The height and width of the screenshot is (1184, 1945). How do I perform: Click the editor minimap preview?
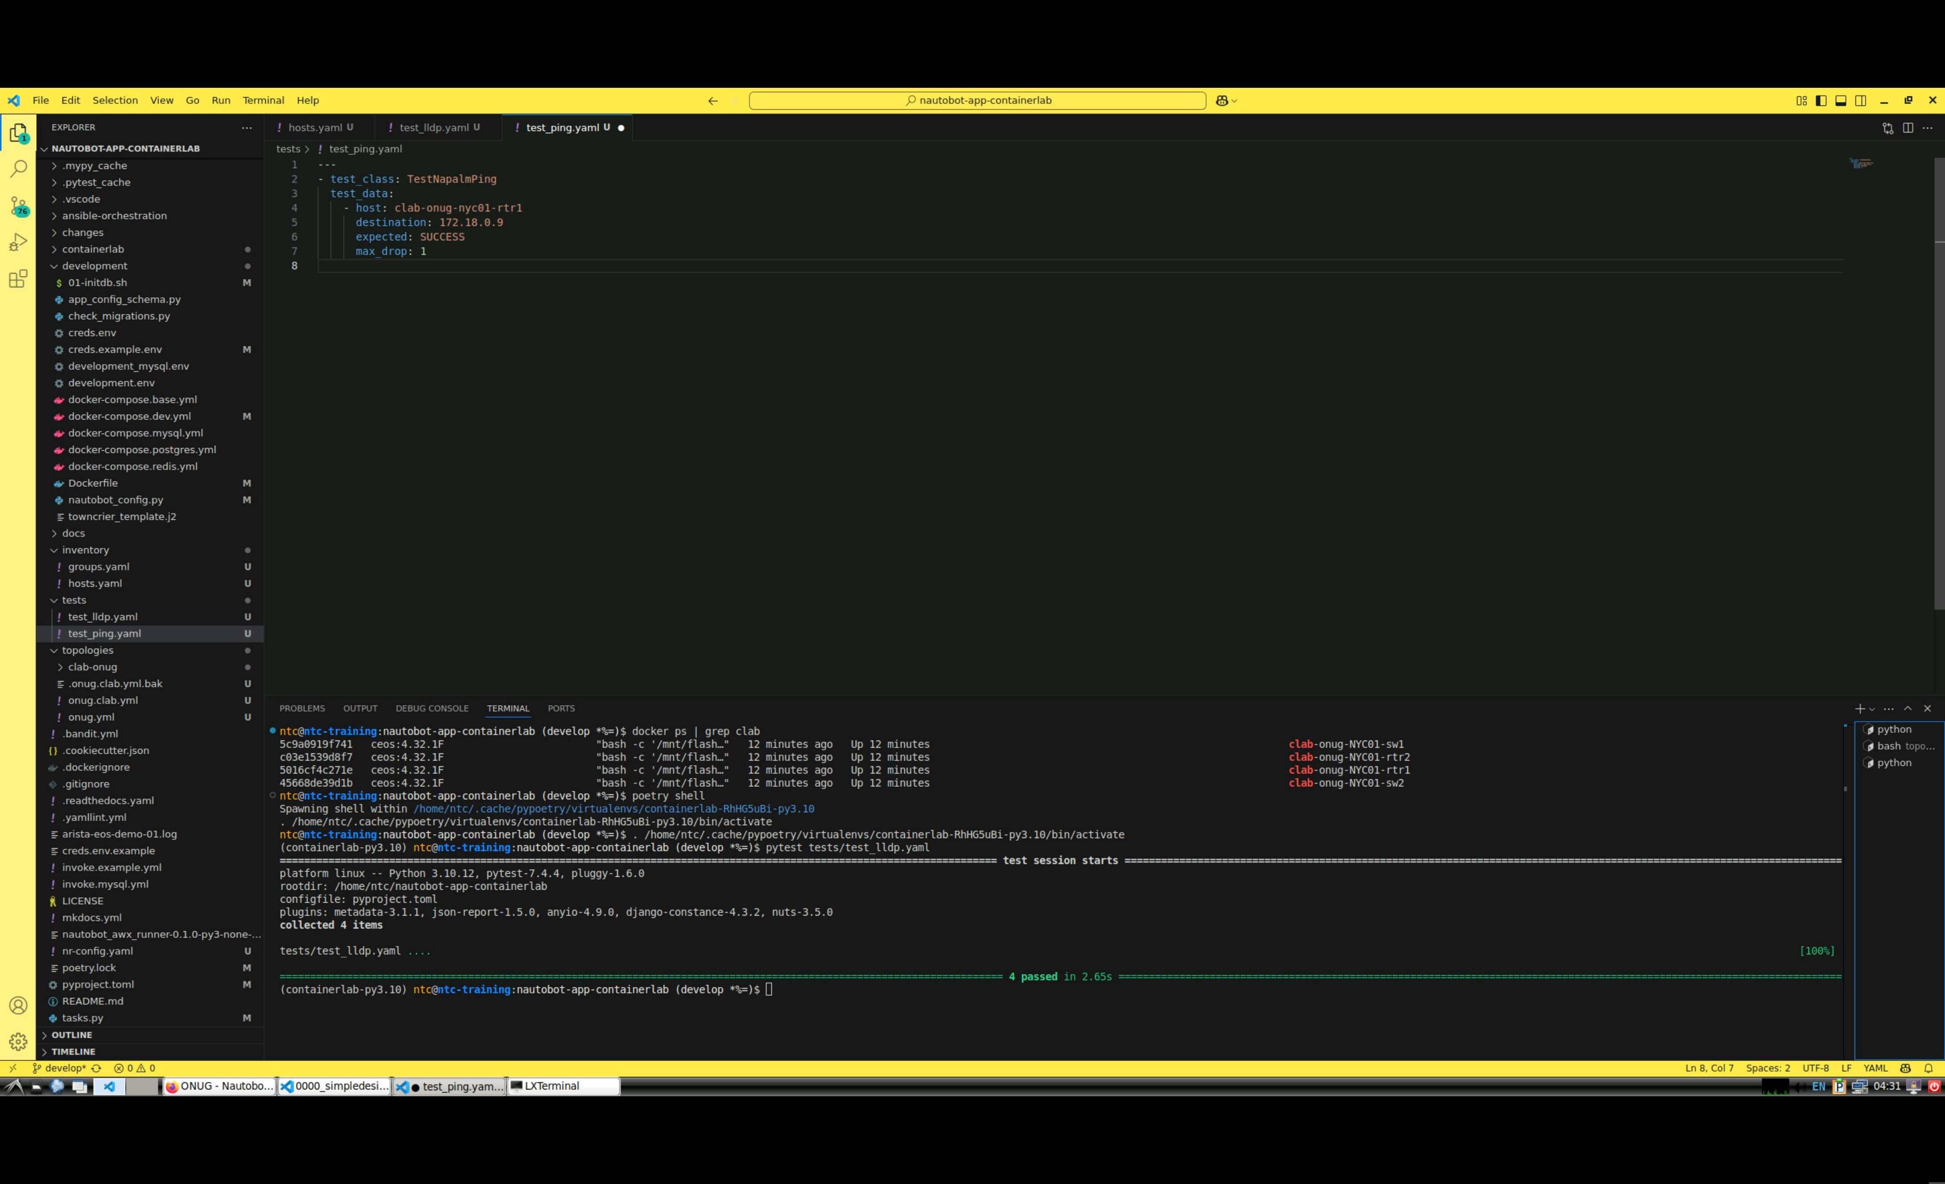(x=1861, y=164)
